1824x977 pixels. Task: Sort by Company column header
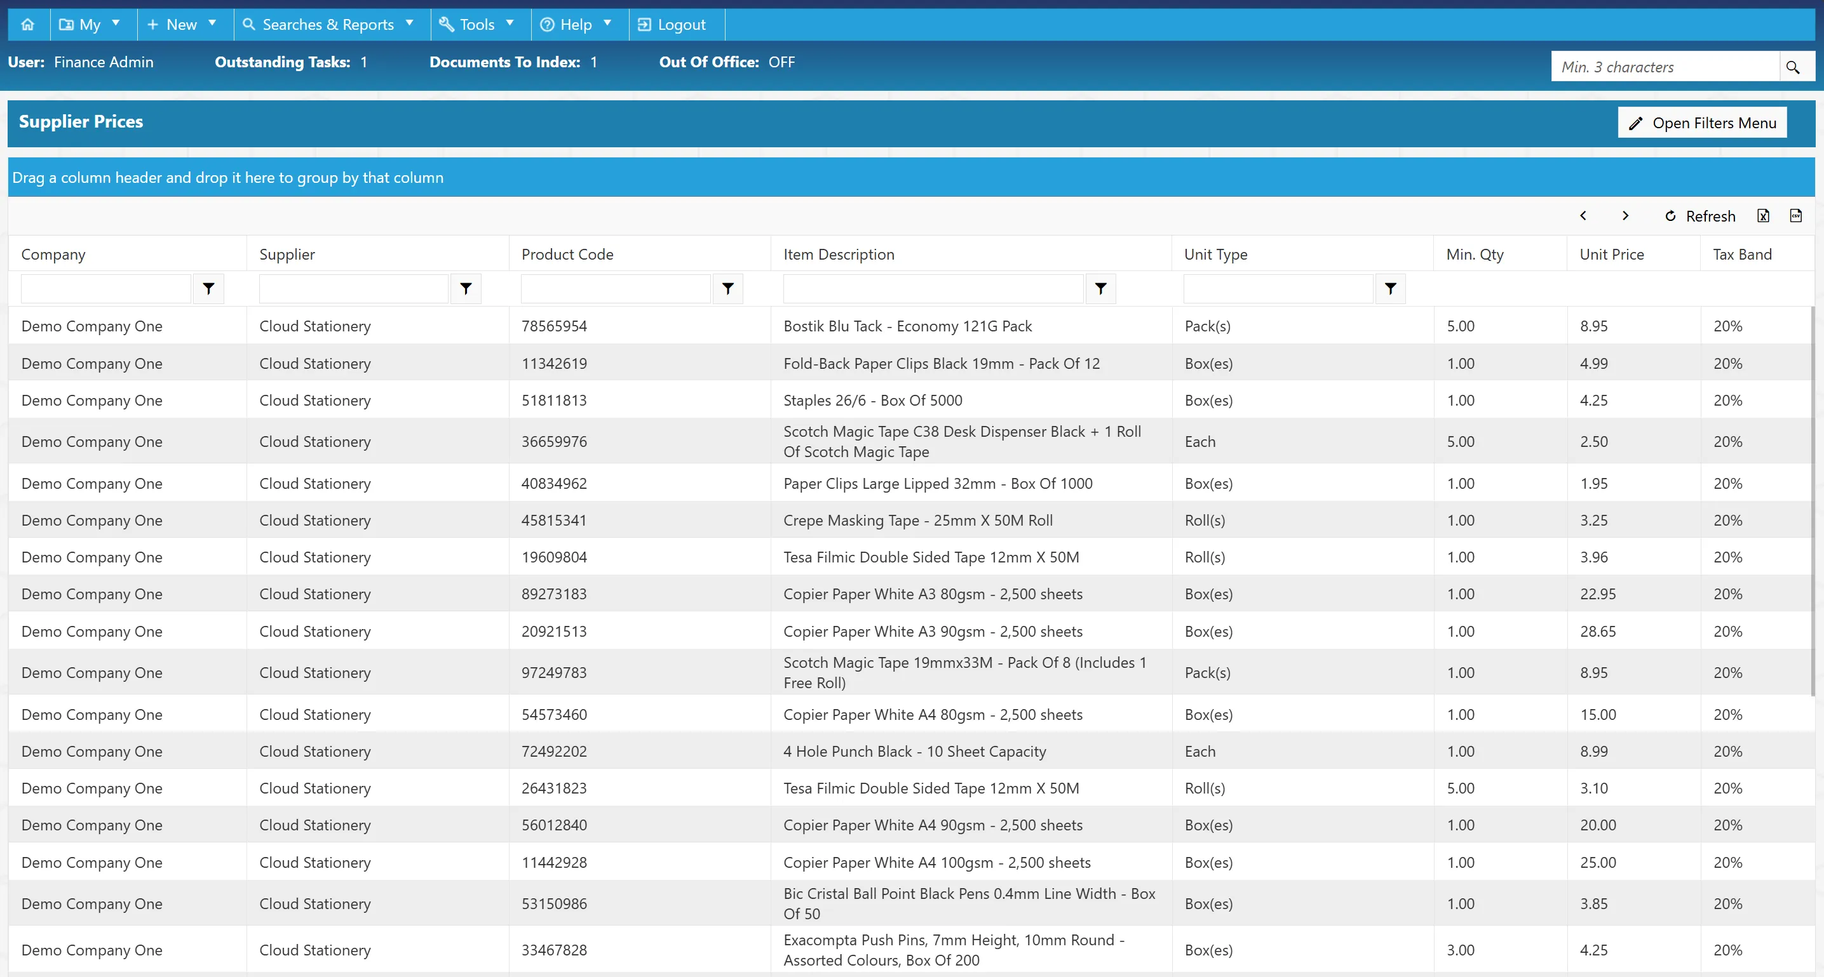point(53,255)
